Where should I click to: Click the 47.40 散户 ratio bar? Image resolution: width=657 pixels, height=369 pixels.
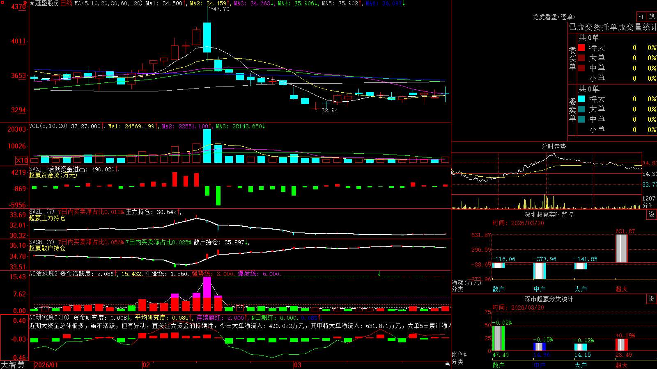[498, 338]
